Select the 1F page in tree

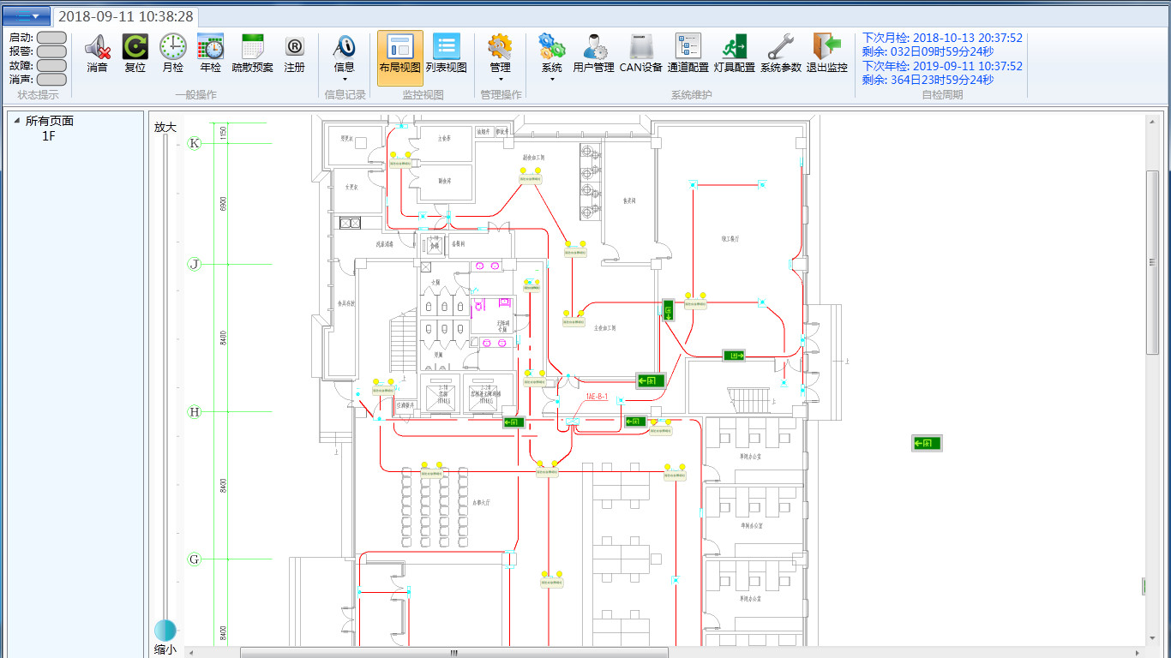click(x=50, y=135)
